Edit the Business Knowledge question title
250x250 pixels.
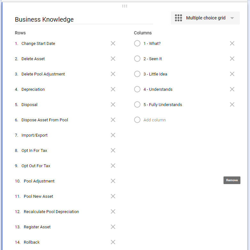tap(84, 19)
